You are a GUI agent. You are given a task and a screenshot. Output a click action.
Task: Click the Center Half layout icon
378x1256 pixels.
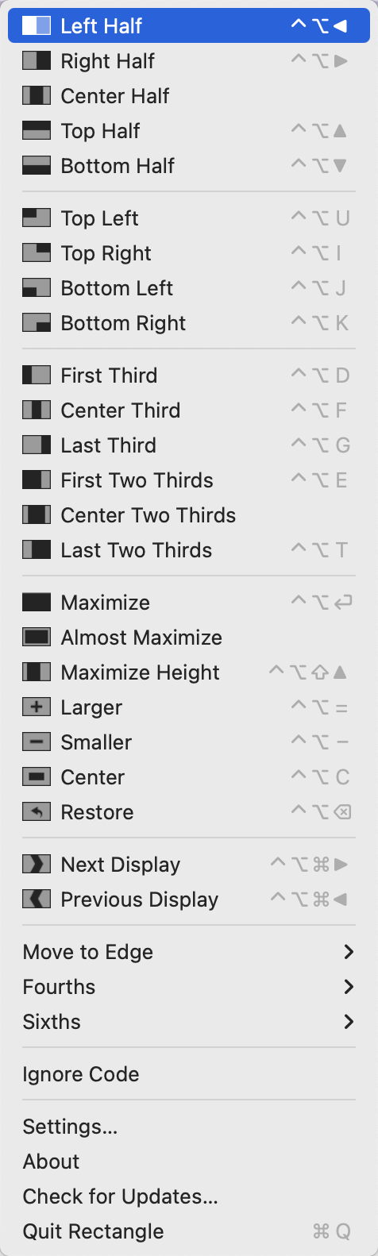(x=37, y=96)
